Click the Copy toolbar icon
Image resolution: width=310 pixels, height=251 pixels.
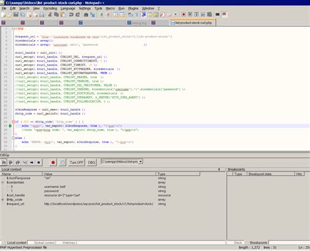click(x=56, y=14)
